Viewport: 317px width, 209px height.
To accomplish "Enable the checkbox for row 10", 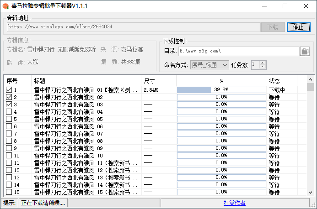I will [9, 156].
